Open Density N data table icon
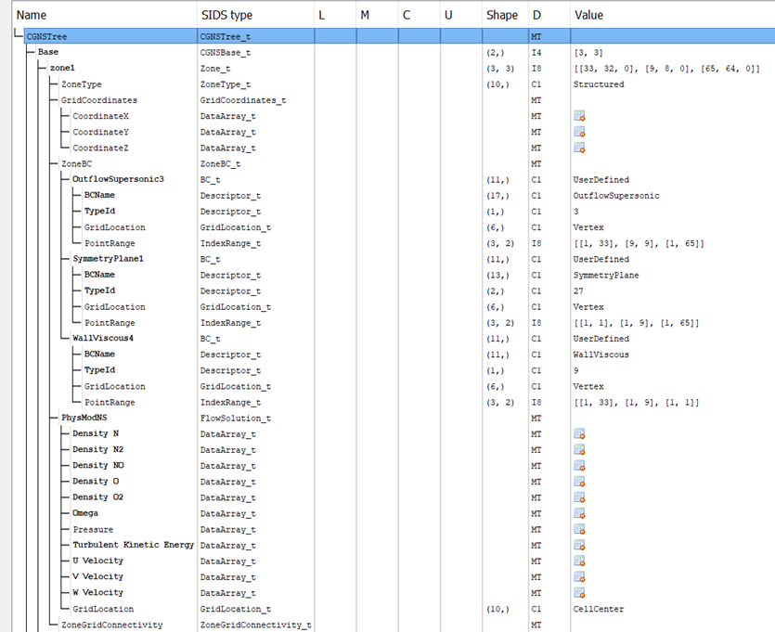 pos(579,433)
